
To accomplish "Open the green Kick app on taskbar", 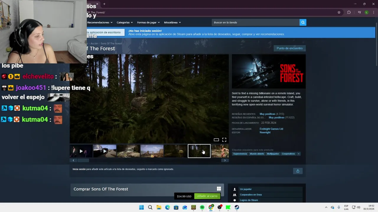I will click(228, 207).
